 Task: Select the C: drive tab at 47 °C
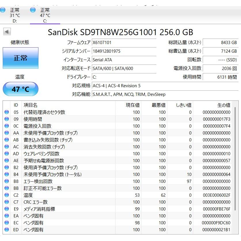[45, 15]
